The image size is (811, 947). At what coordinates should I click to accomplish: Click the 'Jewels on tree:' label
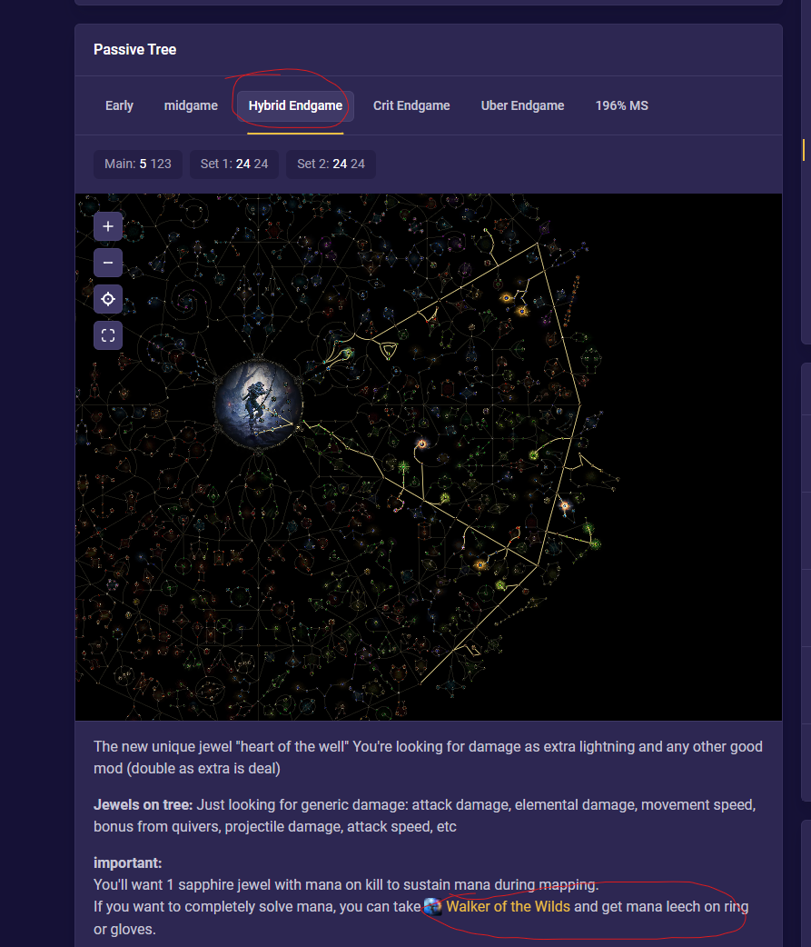(x=143, y=805)
